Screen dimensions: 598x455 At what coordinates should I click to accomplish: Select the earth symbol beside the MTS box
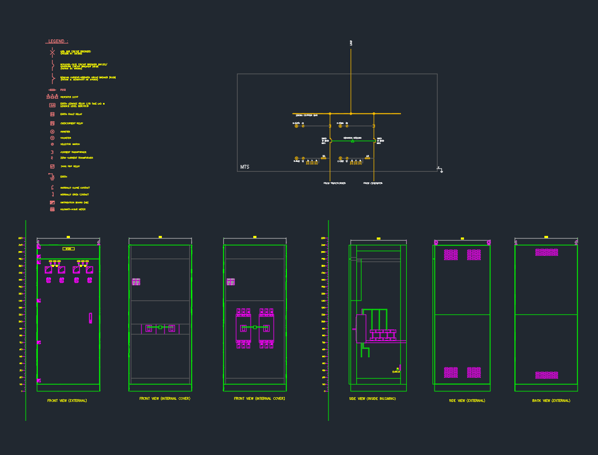tap(441, 170)
